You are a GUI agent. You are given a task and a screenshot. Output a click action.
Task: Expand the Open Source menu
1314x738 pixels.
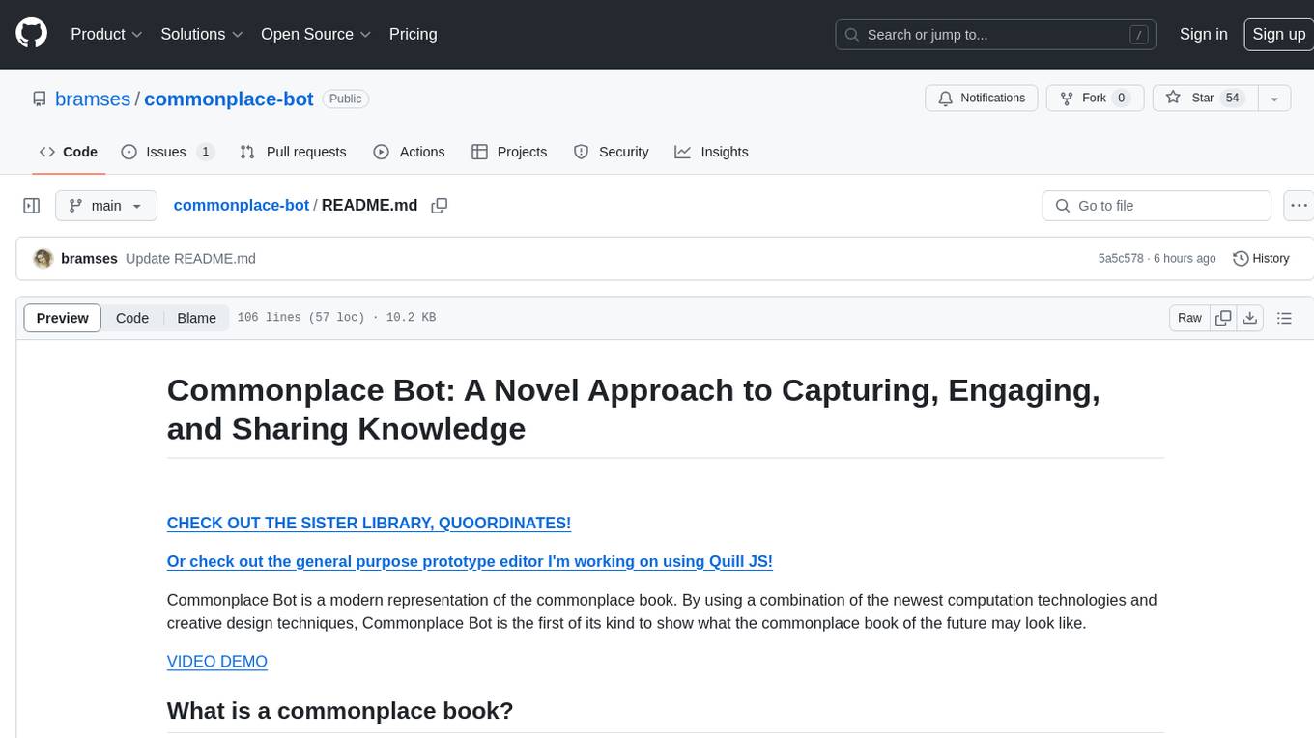coord(316,34)
